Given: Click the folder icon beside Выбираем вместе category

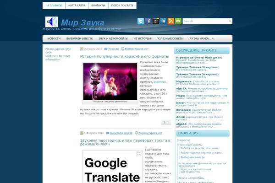Looking at the screenshot, I should pyautogui.click(x=108, y=133).
